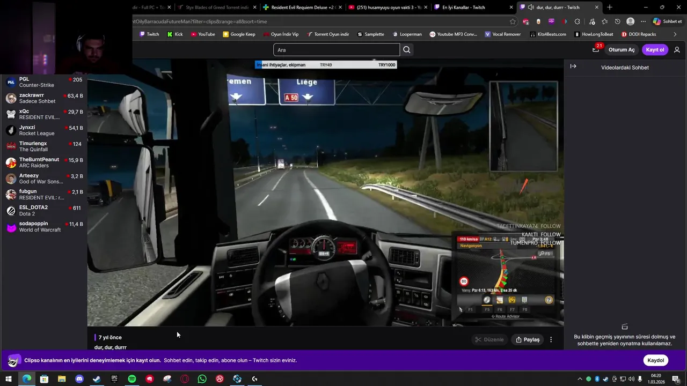This screenshot has height=386, width=687.
Task: Open the Twitch notifications inbox with badge 21
Action: coord(596,49)
